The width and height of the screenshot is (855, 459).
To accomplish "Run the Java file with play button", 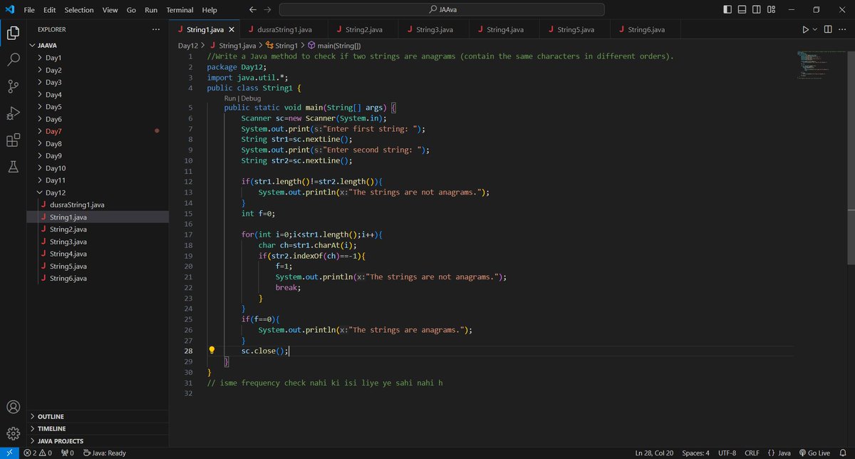I will pyautogui.click(x=805, y=29).
